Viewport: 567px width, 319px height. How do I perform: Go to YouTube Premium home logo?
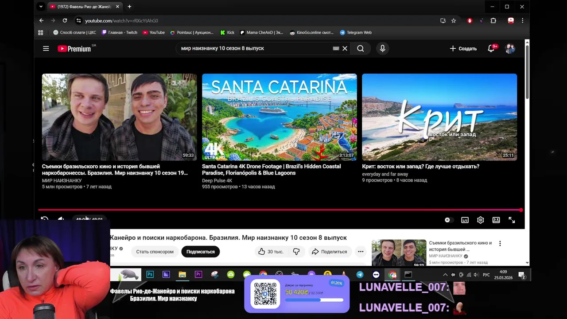click(x=74, y=49)
